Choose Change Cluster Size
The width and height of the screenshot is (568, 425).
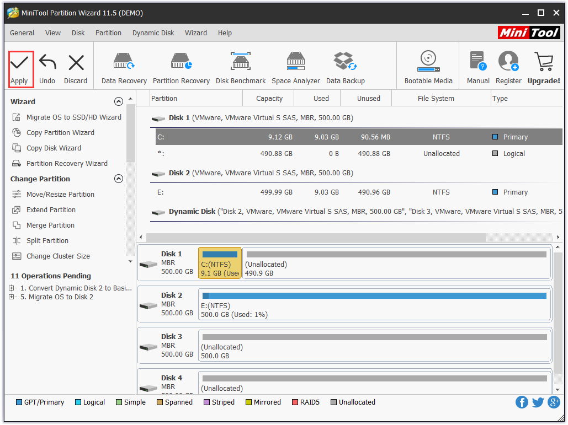click(x=51, y=256)
